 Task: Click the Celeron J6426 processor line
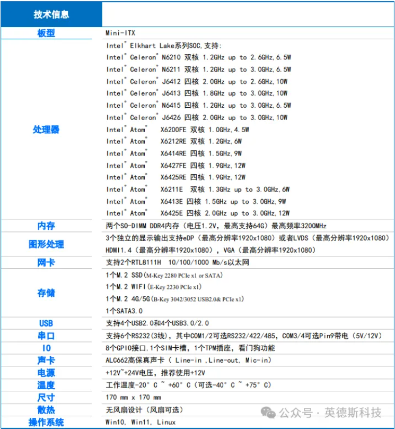(197, 117)
